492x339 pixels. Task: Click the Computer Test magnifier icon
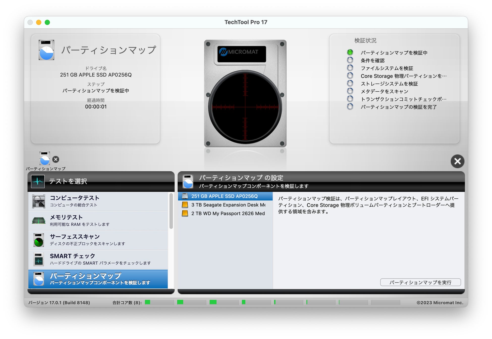[x=39, y=201]
